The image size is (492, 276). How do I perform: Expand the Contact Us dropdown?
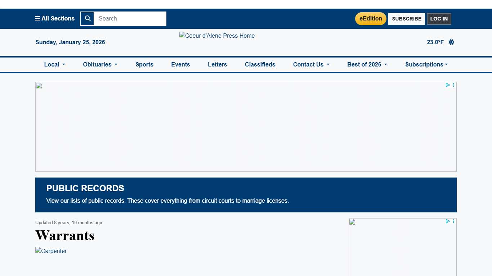[311, 65]
